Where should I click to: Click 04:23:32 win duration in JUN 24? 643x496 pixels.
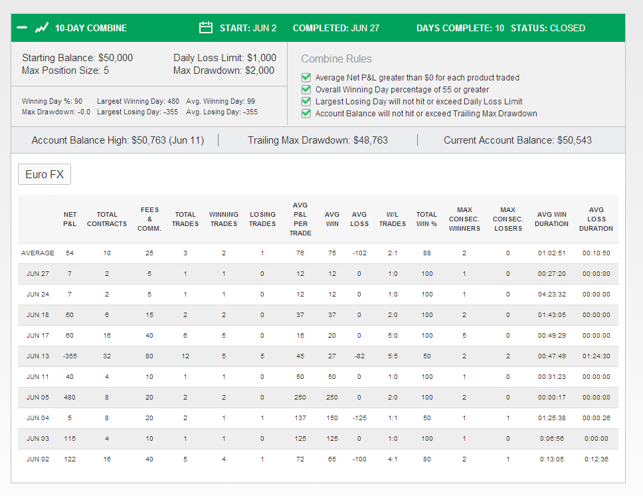[551, 294]
